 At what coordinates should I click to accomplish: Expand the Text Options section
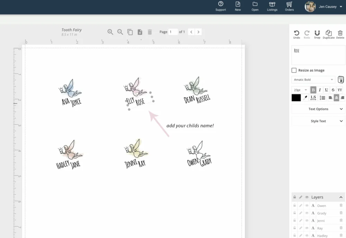pos(318,109)
